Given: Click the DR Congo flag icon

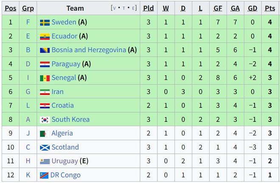Looking at the screenshot, I should click(44, 175).
